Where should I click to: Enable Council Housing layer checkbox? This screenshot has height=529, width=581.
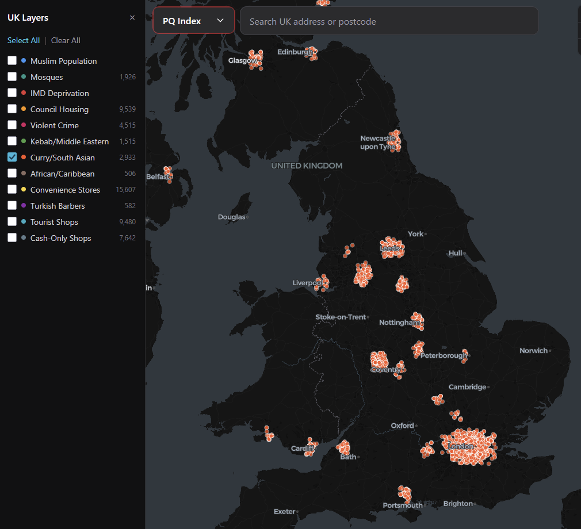[12, 109]
